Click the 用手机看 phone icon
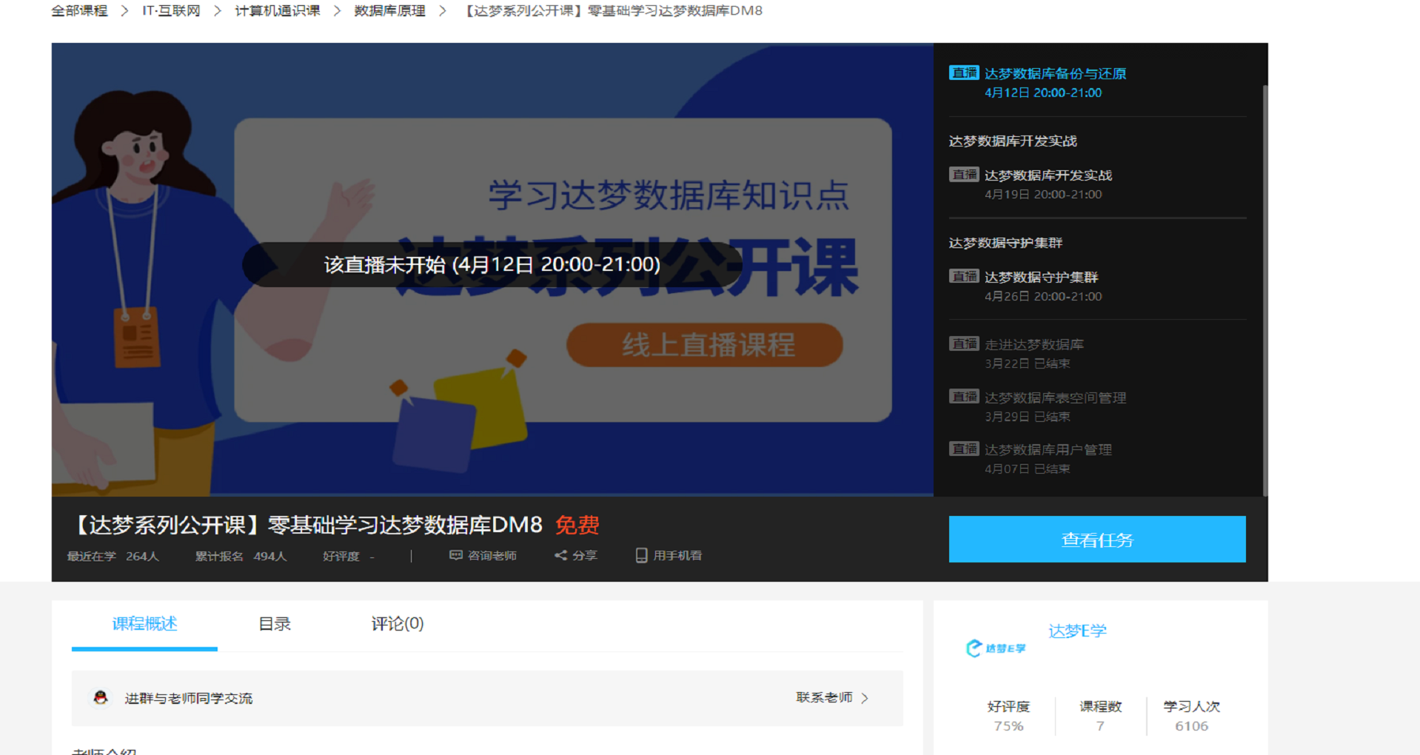Screen dimensions: 1420x755 (x=641, y=555)
